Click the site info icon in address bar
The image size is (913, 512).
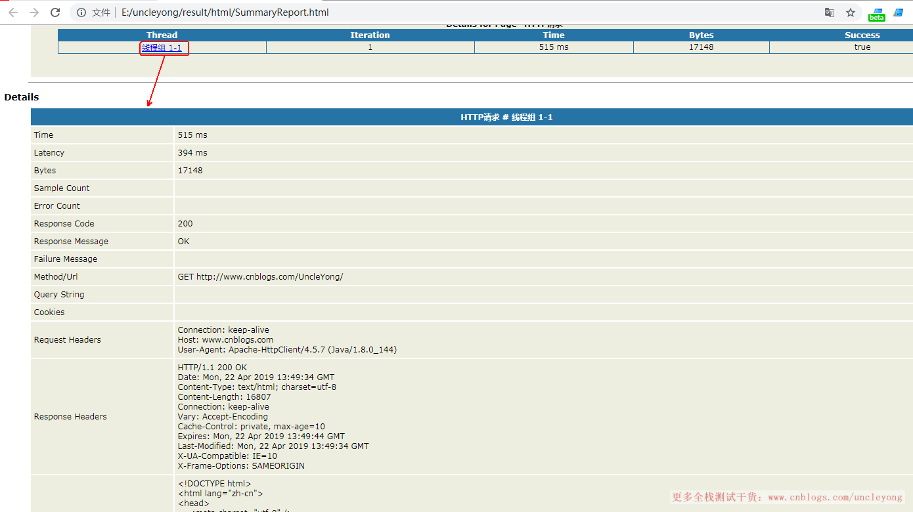[81, 12]
